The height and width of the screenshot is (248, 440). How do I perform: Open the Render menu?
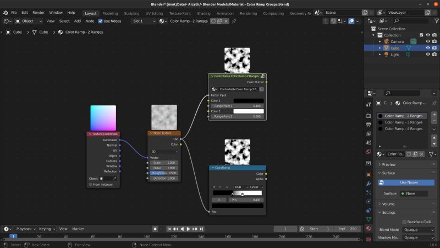38,13
